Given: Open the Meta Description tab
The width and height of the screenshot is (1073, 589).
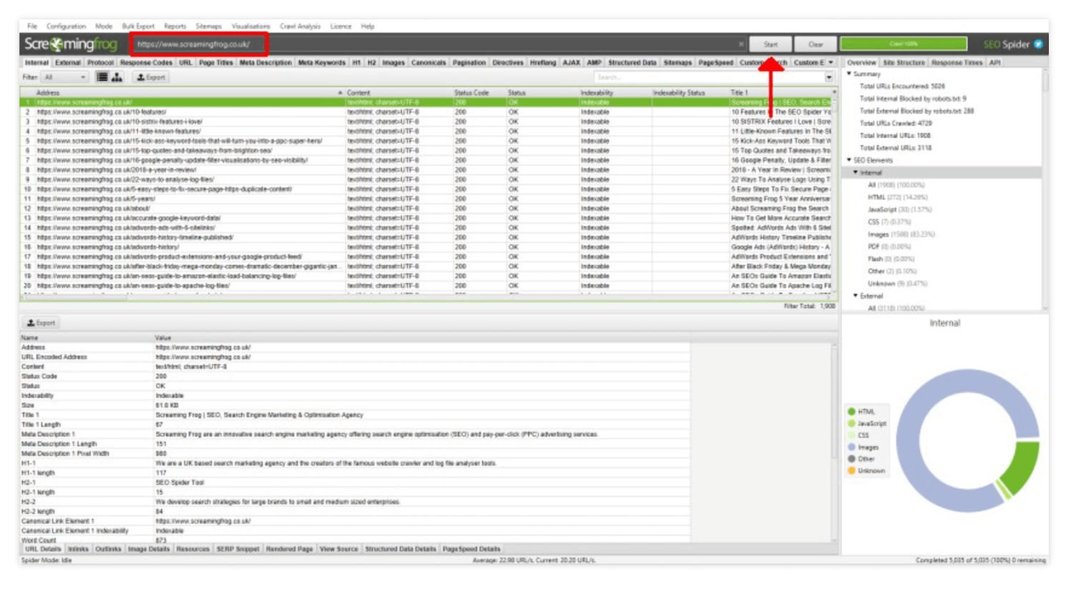Looking at the screenshot, I should 265,63.
